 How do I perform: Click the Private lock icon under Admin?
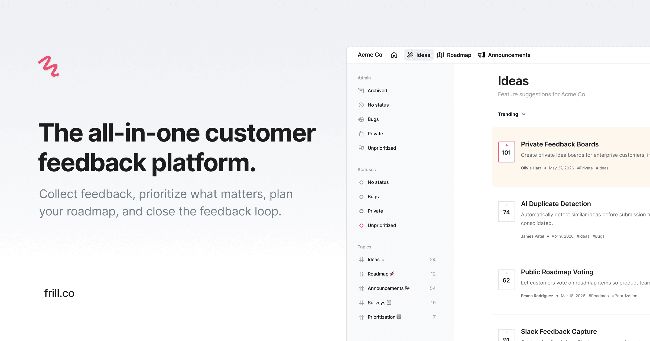pos(361,134)
